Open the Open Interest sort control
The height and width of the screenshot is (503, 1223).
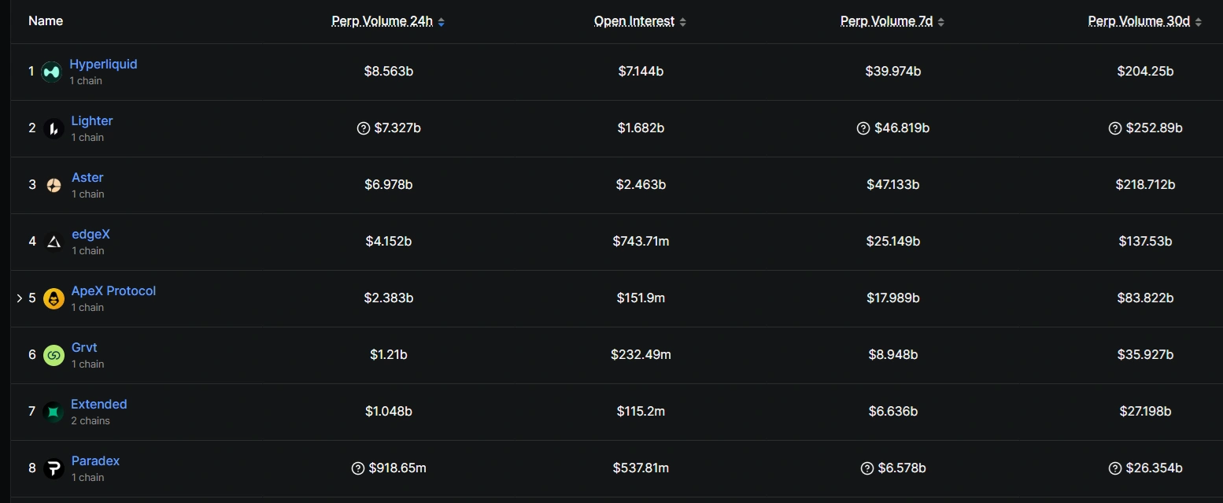tap(683, 21)
